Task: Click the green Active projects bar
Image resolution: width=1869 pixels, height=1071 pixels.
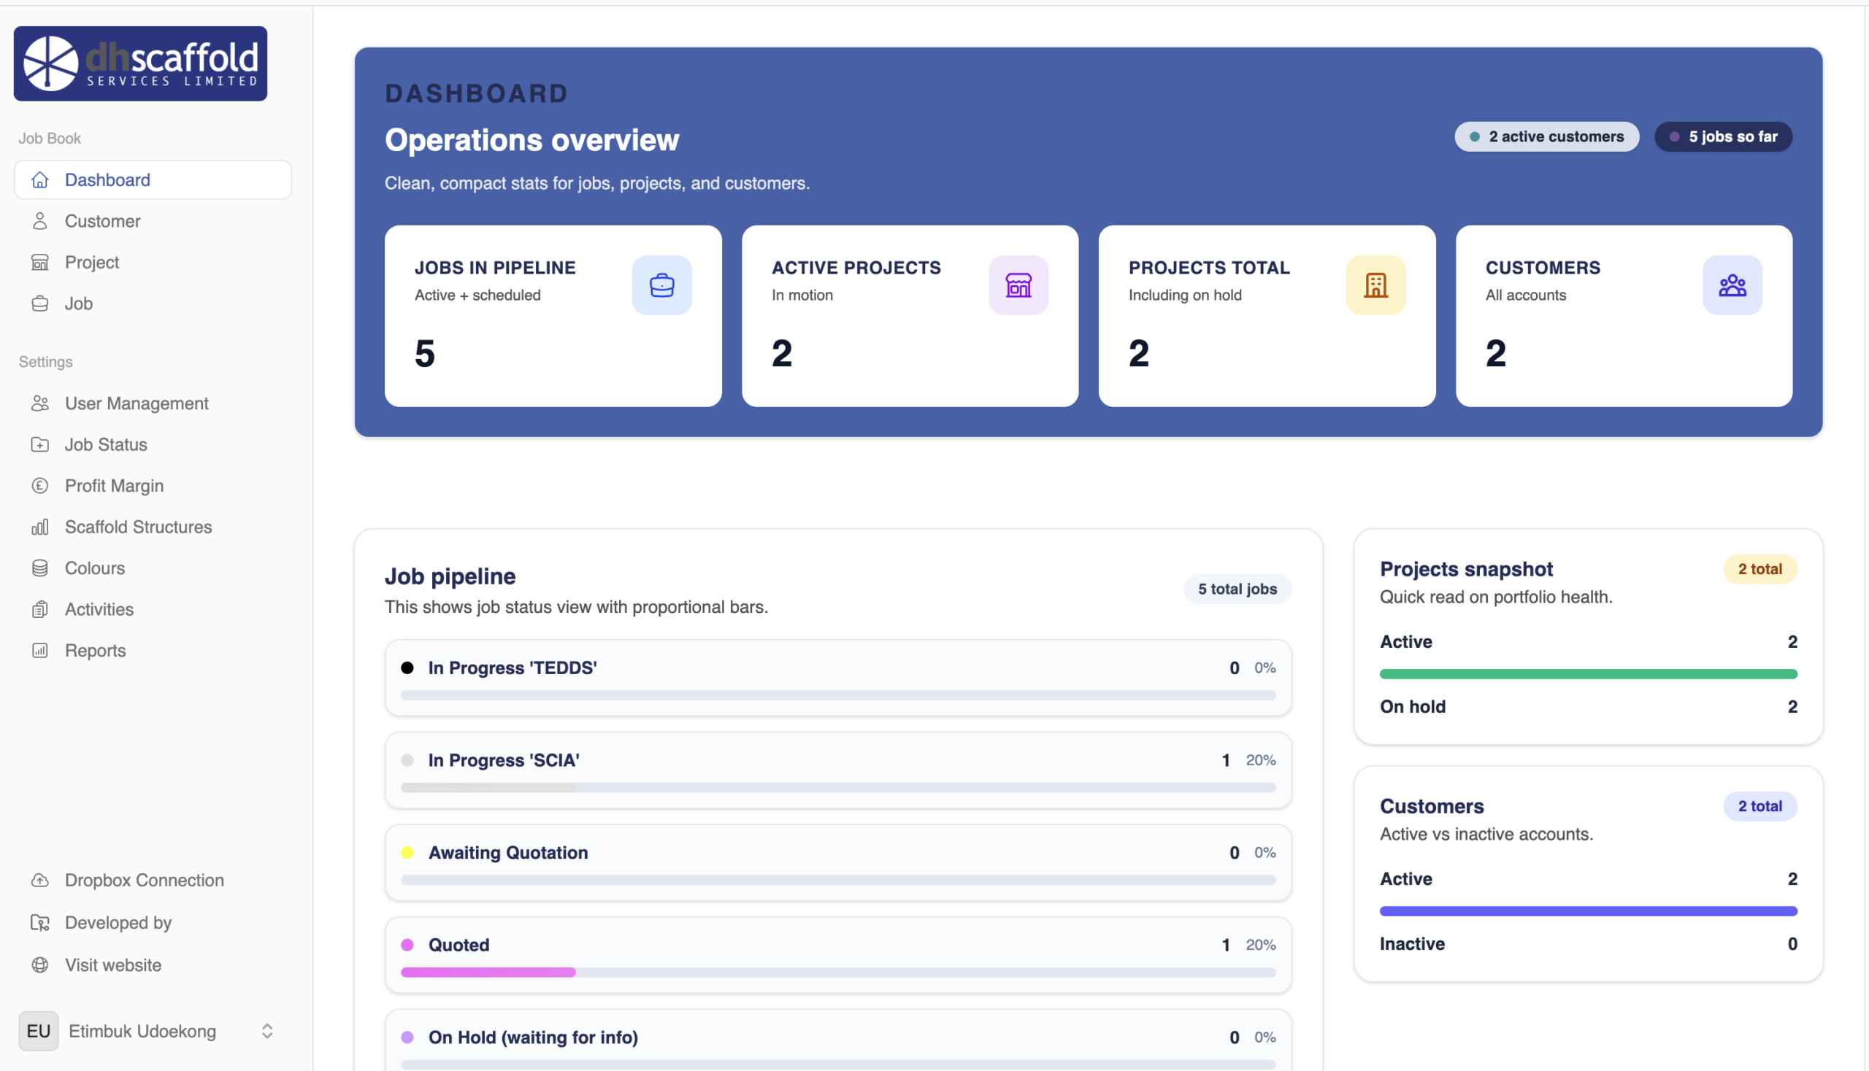Action: [1589, 674]
